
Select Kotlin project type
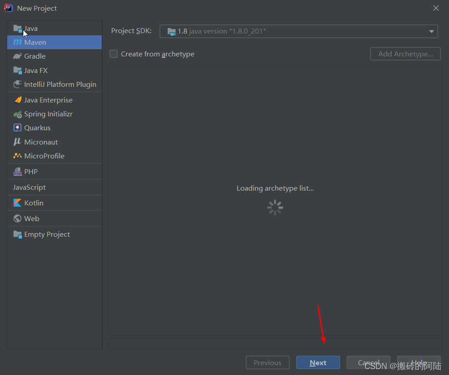(54, 203)
